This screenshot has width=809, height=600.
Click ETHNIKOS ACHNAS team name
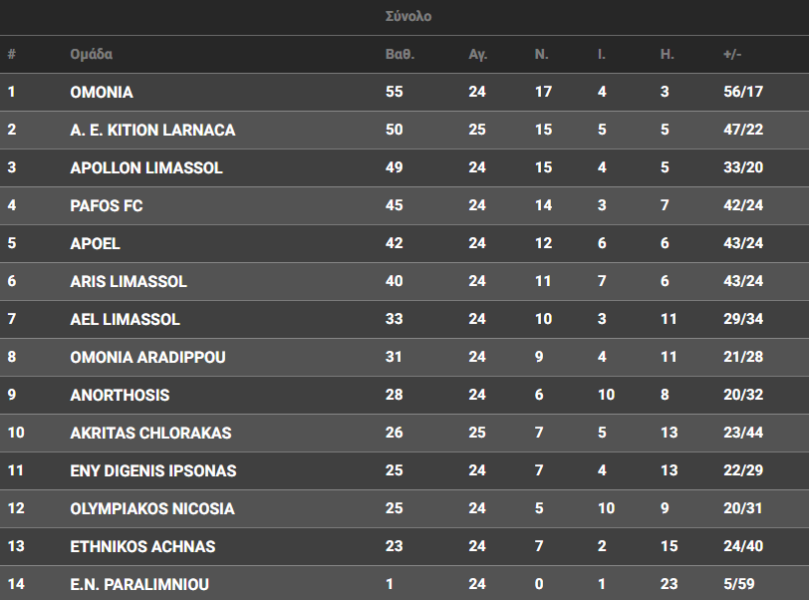point(142,547)
